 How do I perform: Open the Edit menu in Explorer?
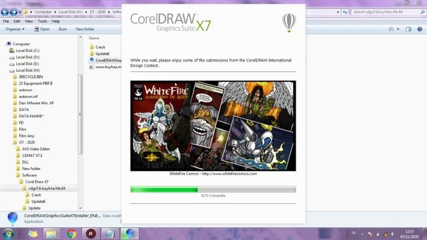pyautogui.click(x=17, y=21)
